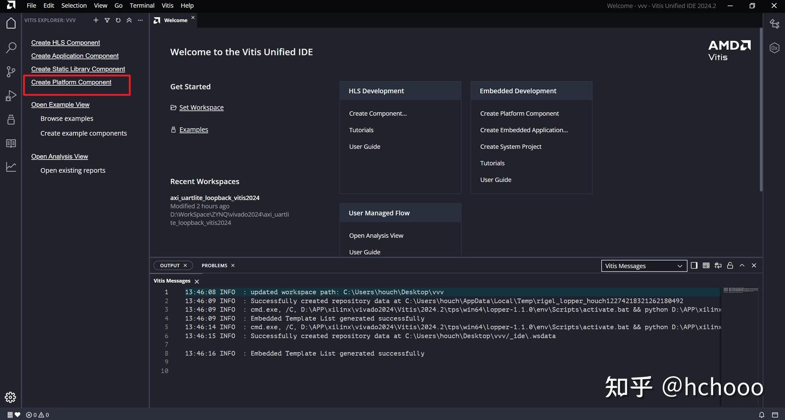The width and height of the screenshot is (785, 420).
Task: Click the panel layout icon beside Vitis Messages dropdown
Action: tap(694, 266)
